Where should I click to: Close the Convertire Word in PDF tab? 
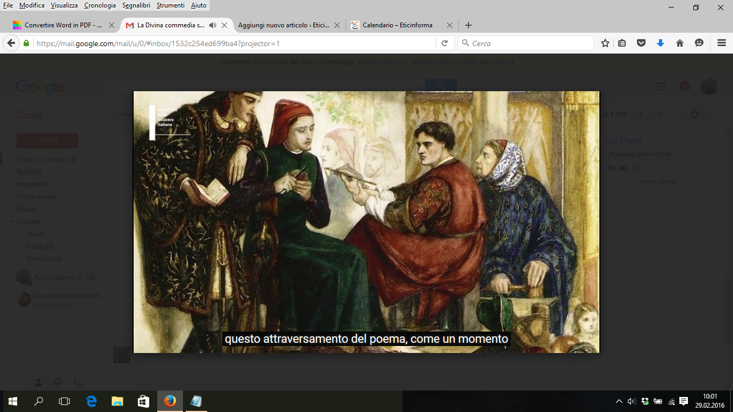click(x=112, y=25)
